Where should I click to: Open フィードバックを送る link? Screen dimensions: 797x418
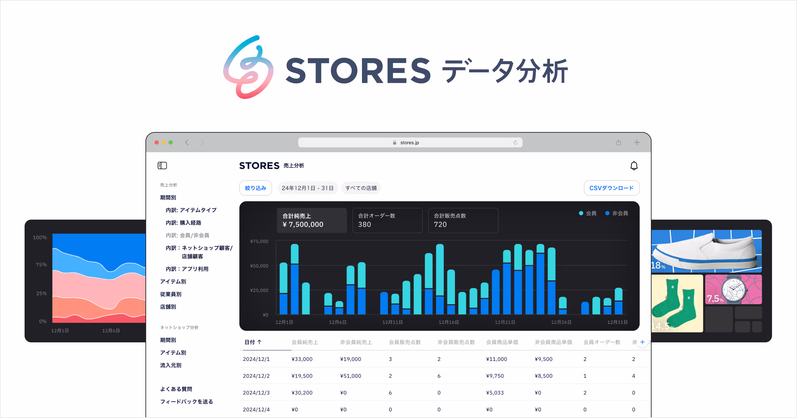[187, 401]
